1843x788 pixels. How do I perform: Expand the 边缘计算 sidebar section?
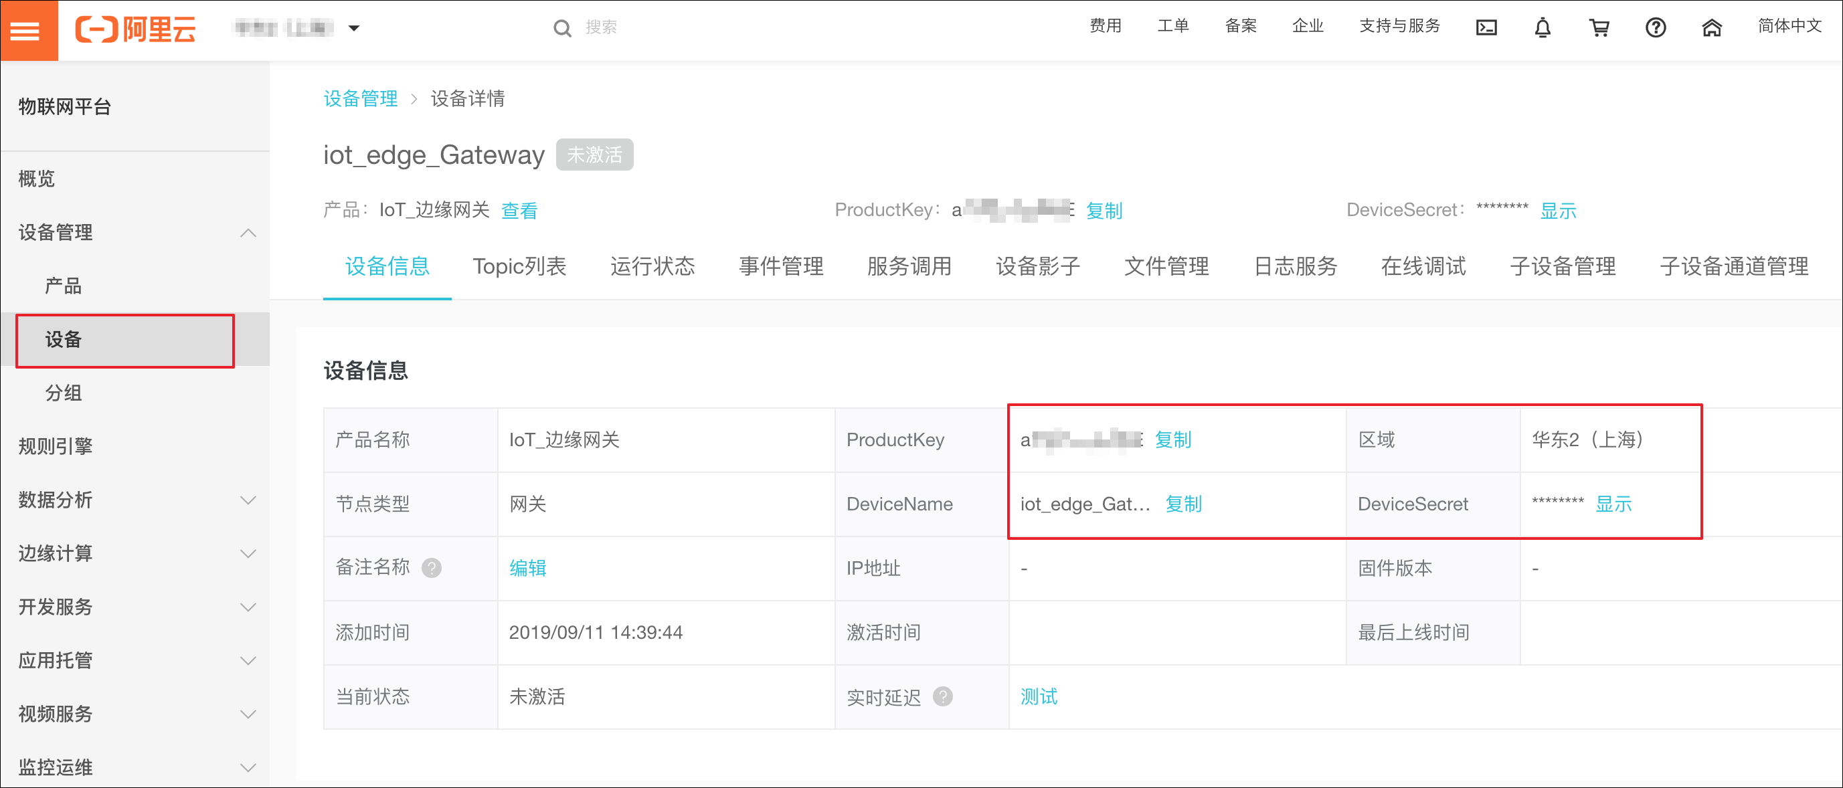248,553
